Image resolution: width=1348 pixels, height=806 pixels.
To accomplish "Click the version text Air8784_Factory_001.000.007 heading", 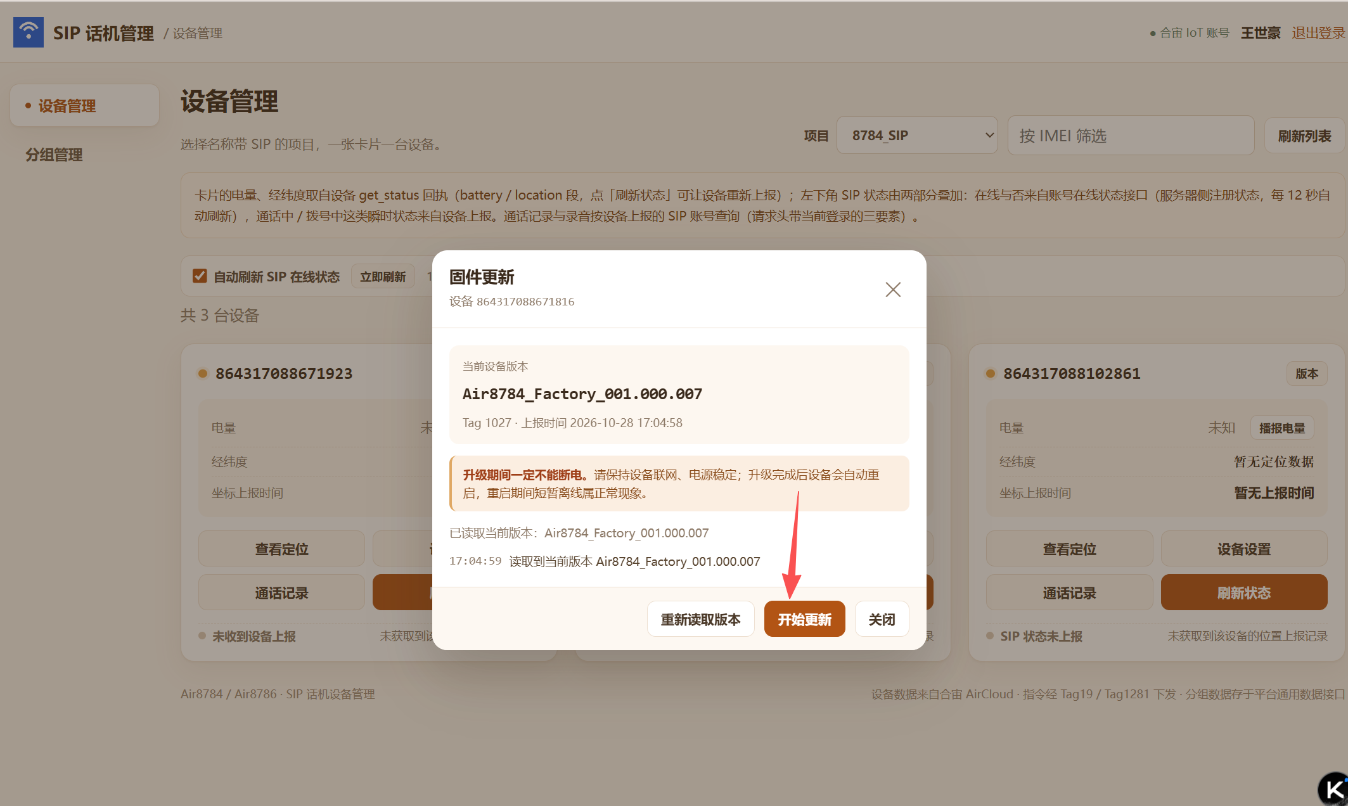I will tap(582, 393).
